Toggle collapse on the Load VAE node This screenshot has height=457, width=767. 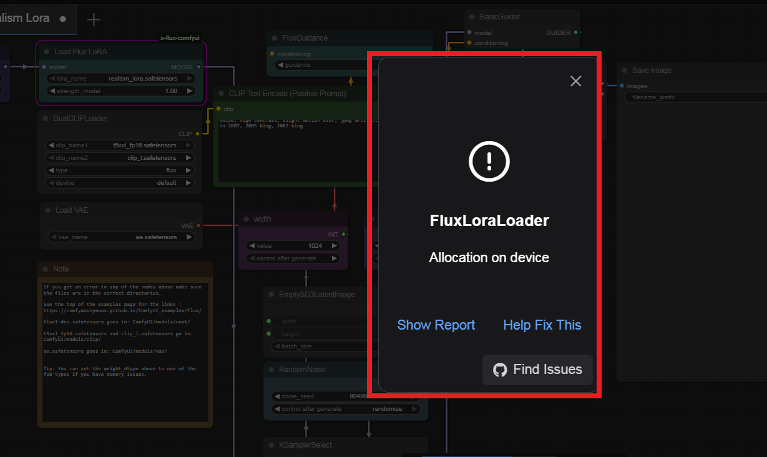tap(47, 210)
